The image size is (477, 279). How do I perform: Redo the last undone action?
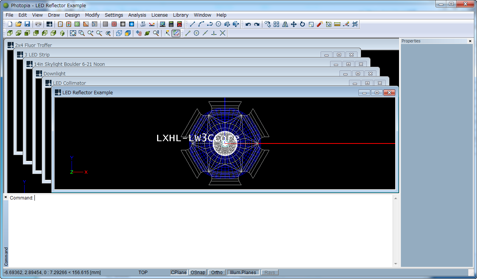coord(257,24)
